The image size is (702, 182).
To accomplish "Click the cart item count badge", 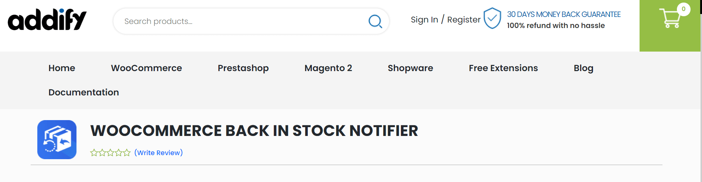I will click(684, 9).
